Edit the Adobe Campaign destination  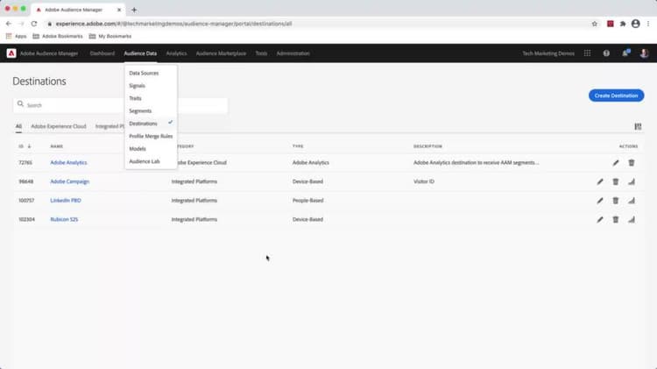(x=600, y=181)
